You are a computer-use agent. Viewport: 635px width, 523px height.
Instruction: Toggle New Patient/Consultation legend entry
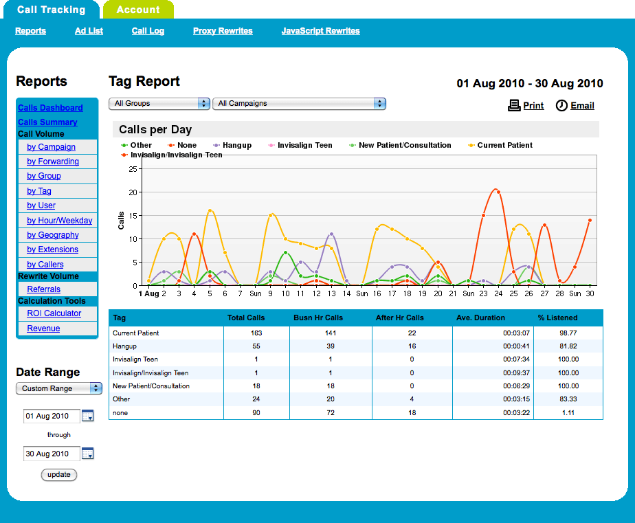point(404,145)
